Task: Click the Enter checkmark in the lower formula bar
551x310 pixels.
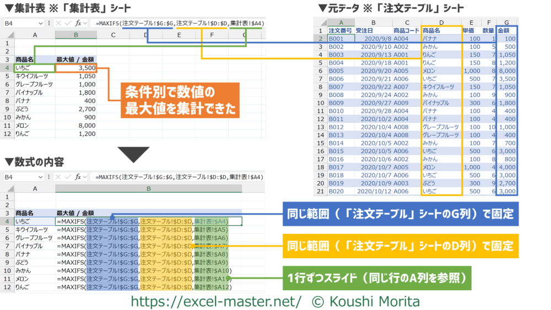Action: pyautogui.click(x=67, y=177)
